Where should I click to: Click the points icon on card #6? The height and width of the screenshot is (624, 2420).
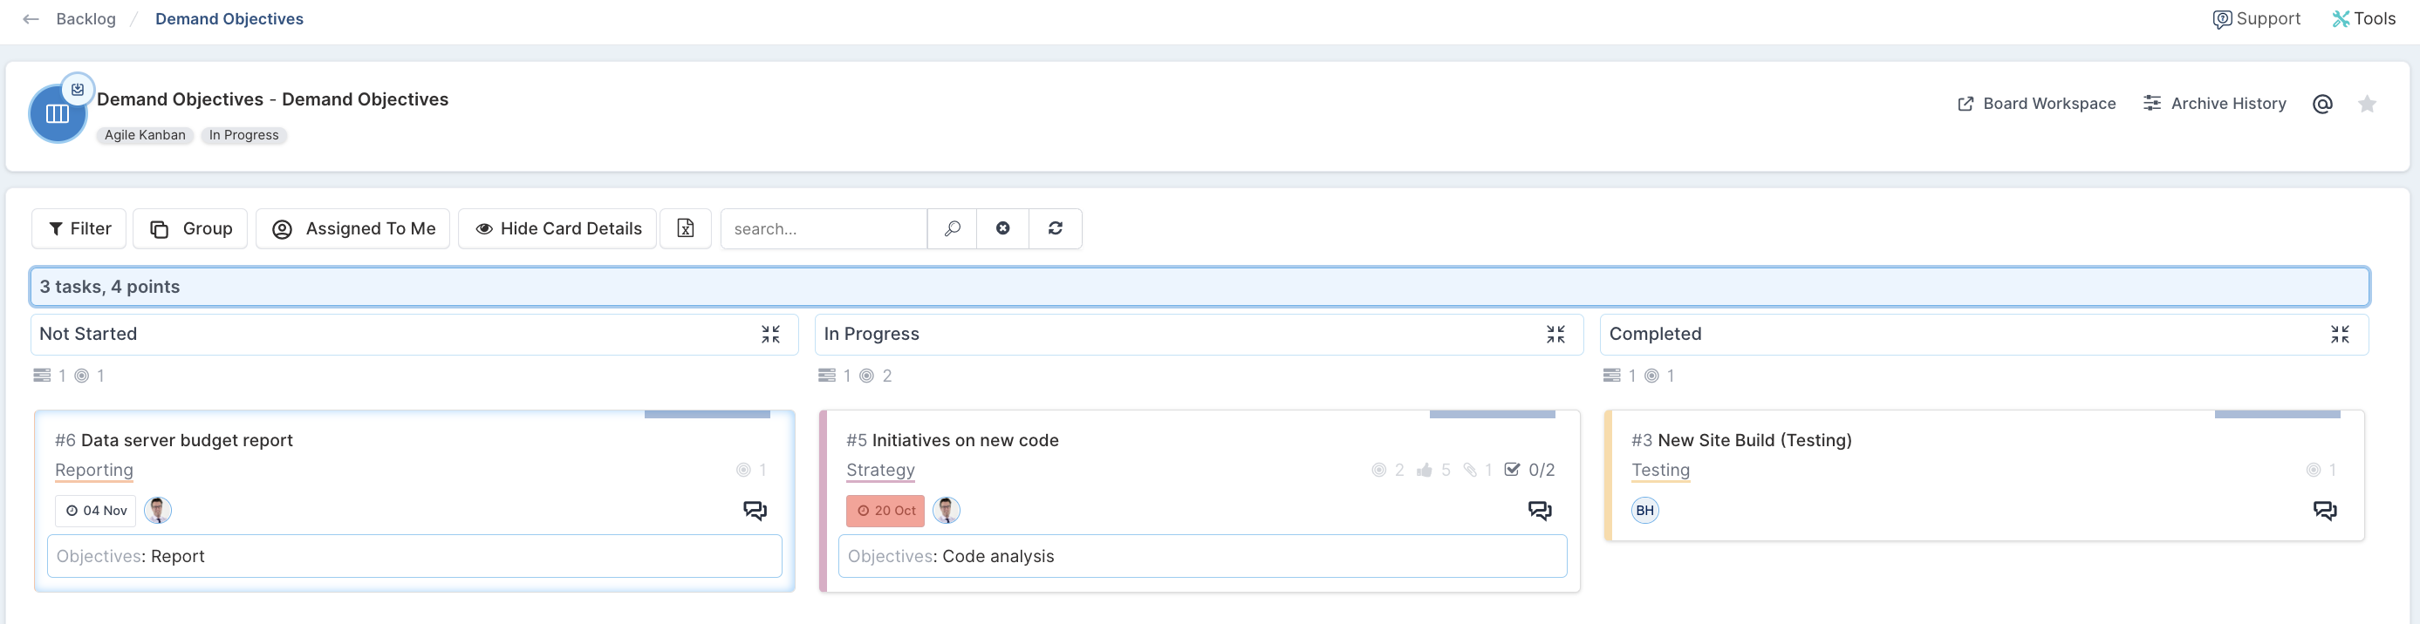pyautogui.click(x=743, y=470)
